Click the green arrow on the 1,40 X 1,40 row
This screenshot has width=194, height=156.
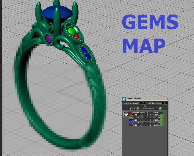(162, 118)
